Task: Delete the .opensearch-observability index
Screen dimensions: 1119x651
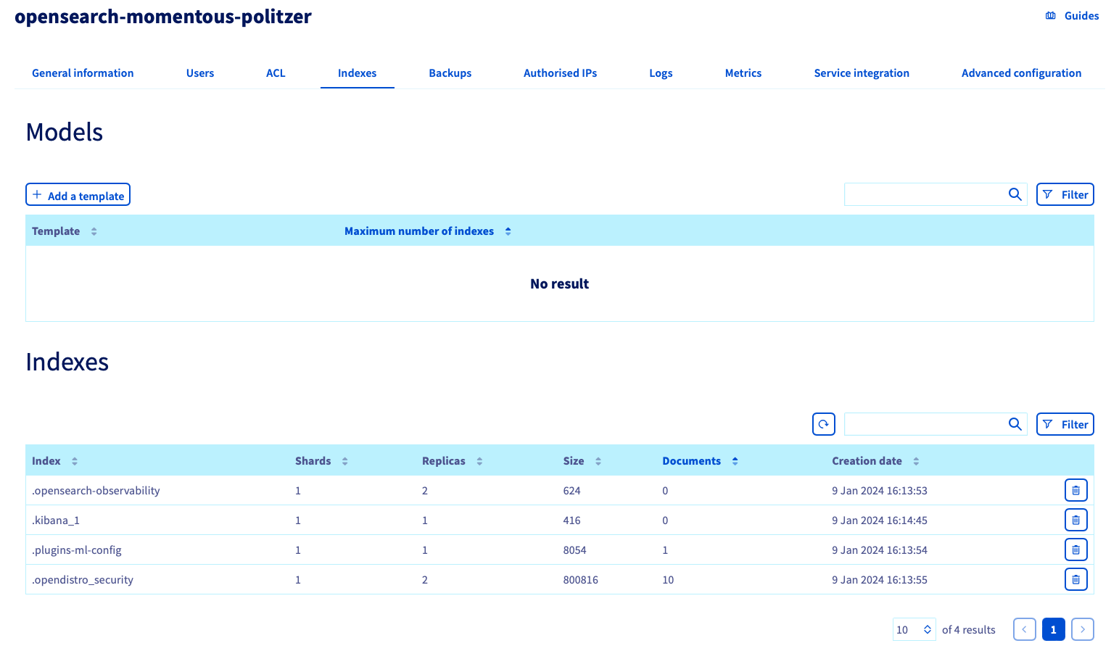Action: click(x=1075, y=490)
